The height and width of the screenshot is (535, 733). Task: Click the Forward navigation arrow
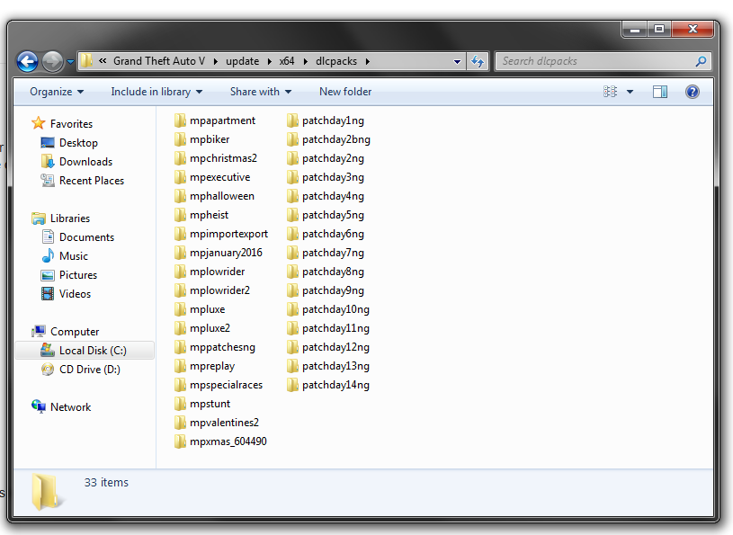click(52, 61)
